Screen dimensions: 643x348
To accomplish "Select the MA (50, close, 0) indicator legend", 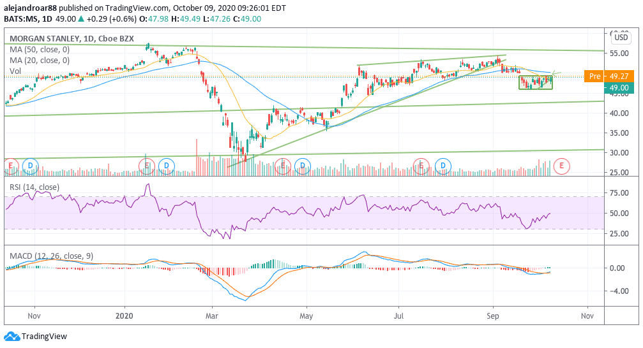I will pos(40,50).
